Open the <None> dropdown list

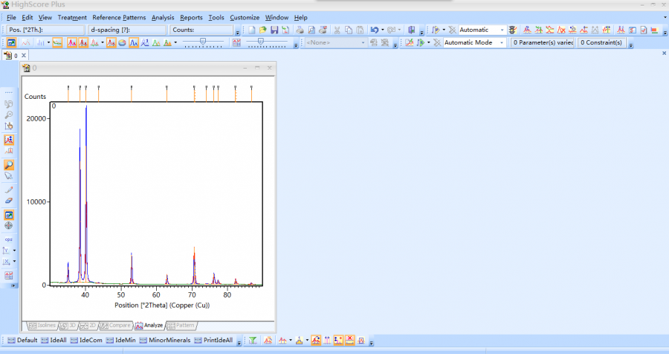[x=363, y=42]
